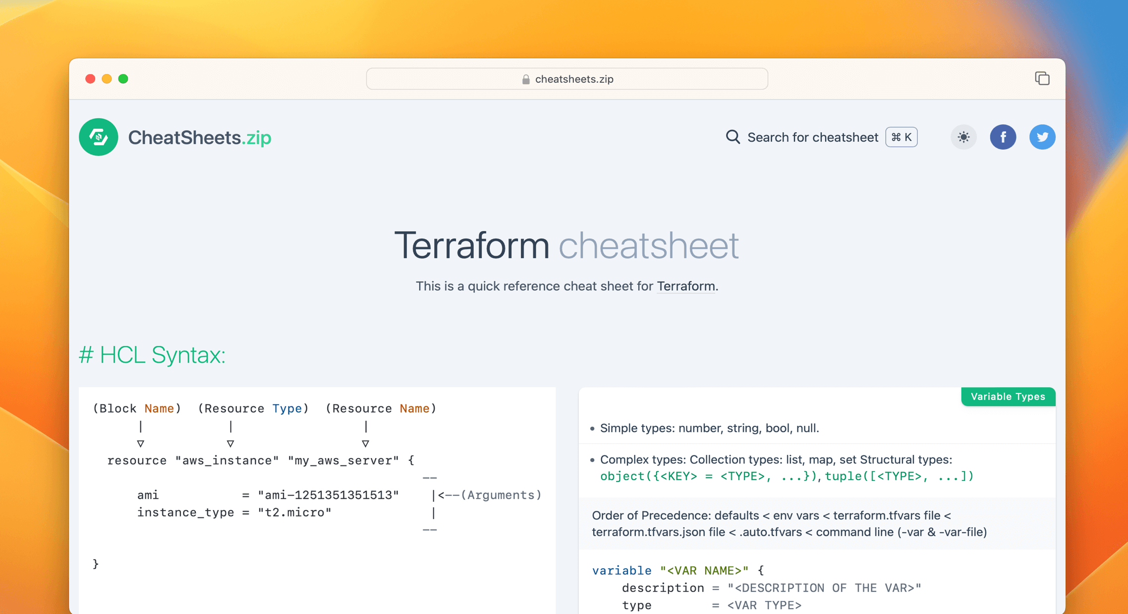
Task: Open the Terraform hyperlink in the description
Action: coord(686,286)
